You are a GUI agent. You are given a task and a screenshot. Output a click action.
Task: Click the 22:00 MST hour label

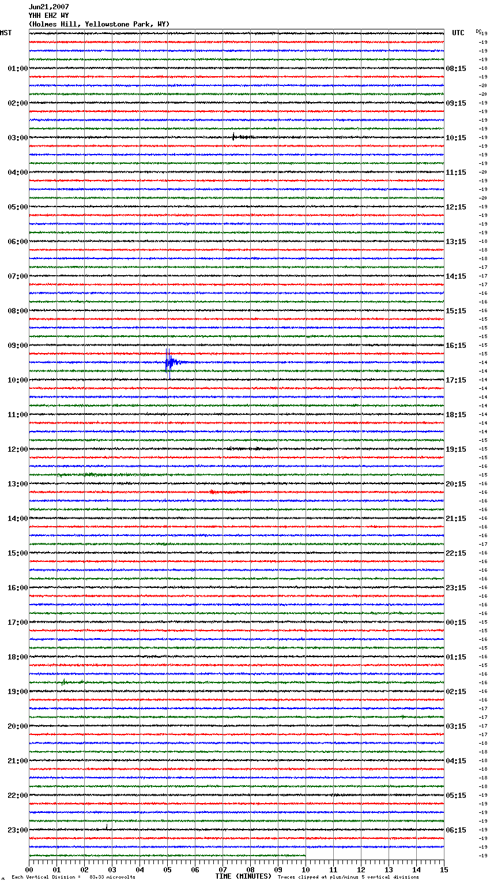coord(17,796)
